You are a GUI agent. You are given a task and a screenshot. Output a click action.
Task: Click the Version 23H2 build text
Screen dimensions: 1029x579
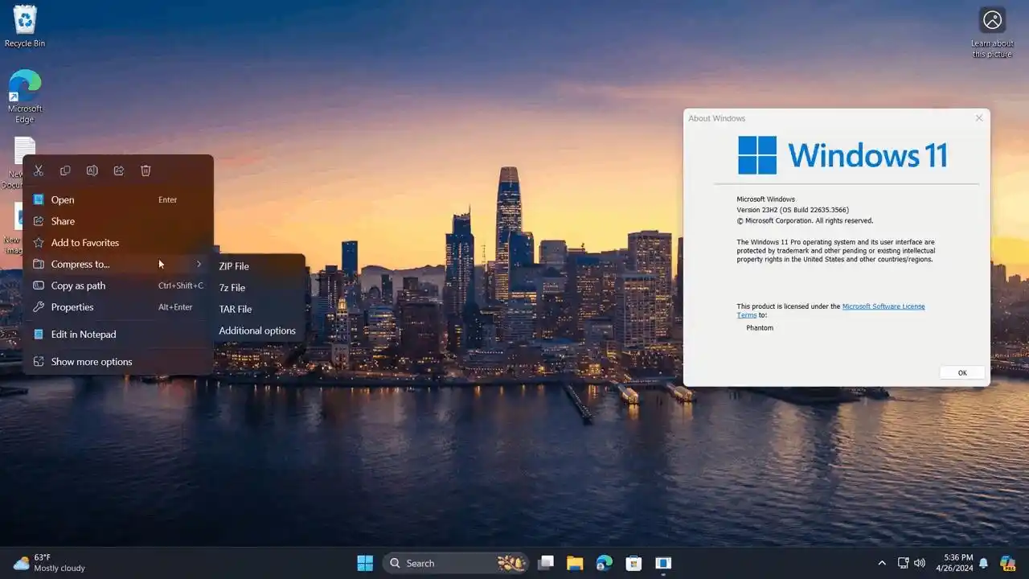point(793,210)
